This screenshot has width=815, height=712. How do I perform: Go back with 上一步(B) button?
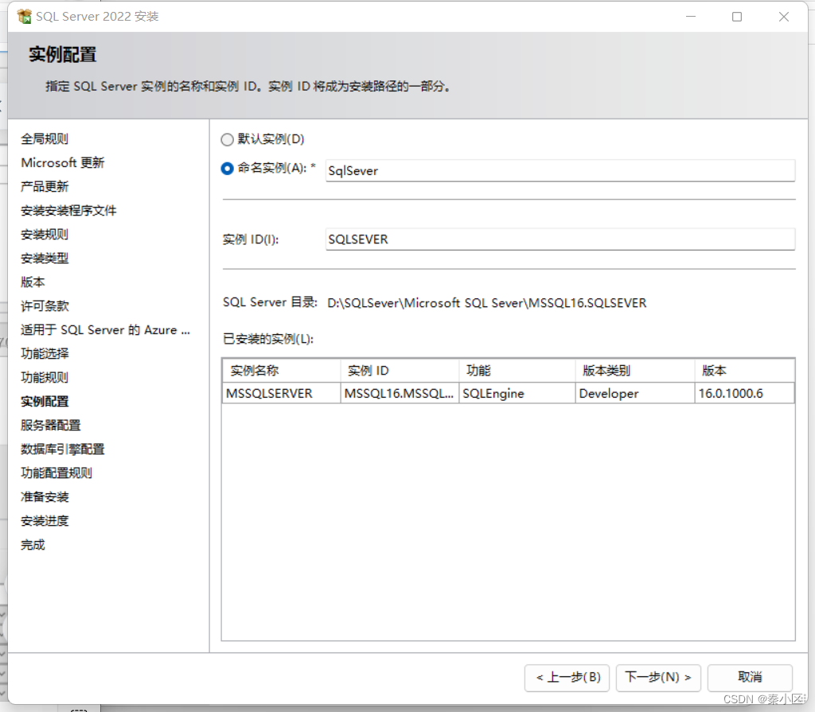click(567, 677)
